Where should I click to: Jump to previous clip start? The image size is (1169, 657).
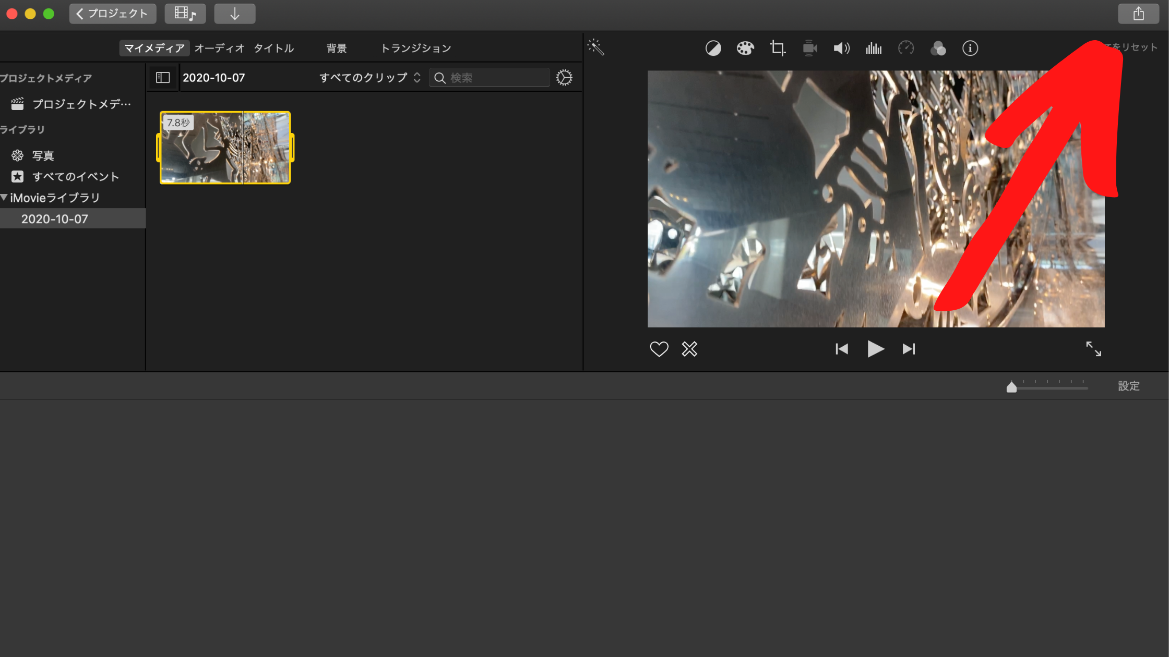(842, 349)
